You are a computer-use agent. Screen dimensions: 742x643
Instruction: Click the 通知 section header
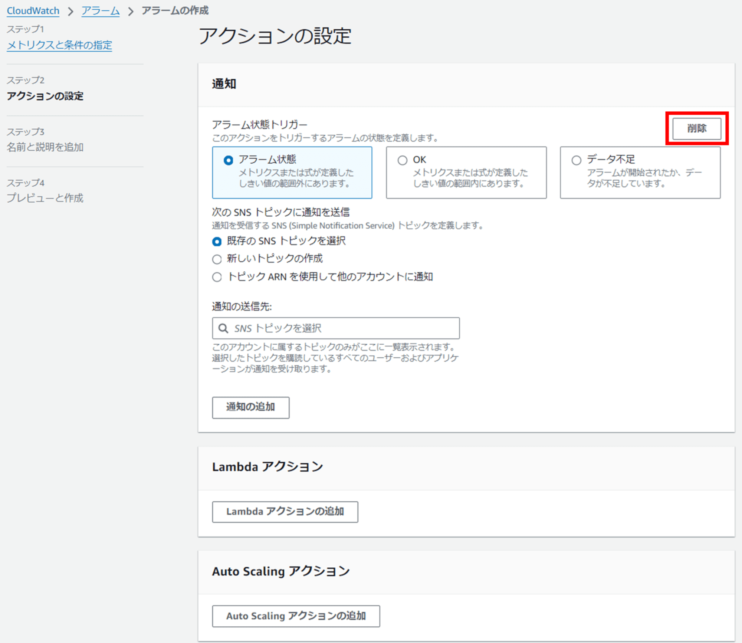[x=224, y=84]
